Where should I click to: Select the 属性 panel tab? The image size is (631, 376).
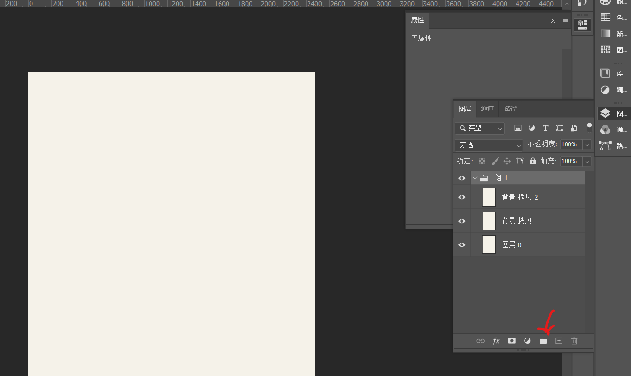417,20
